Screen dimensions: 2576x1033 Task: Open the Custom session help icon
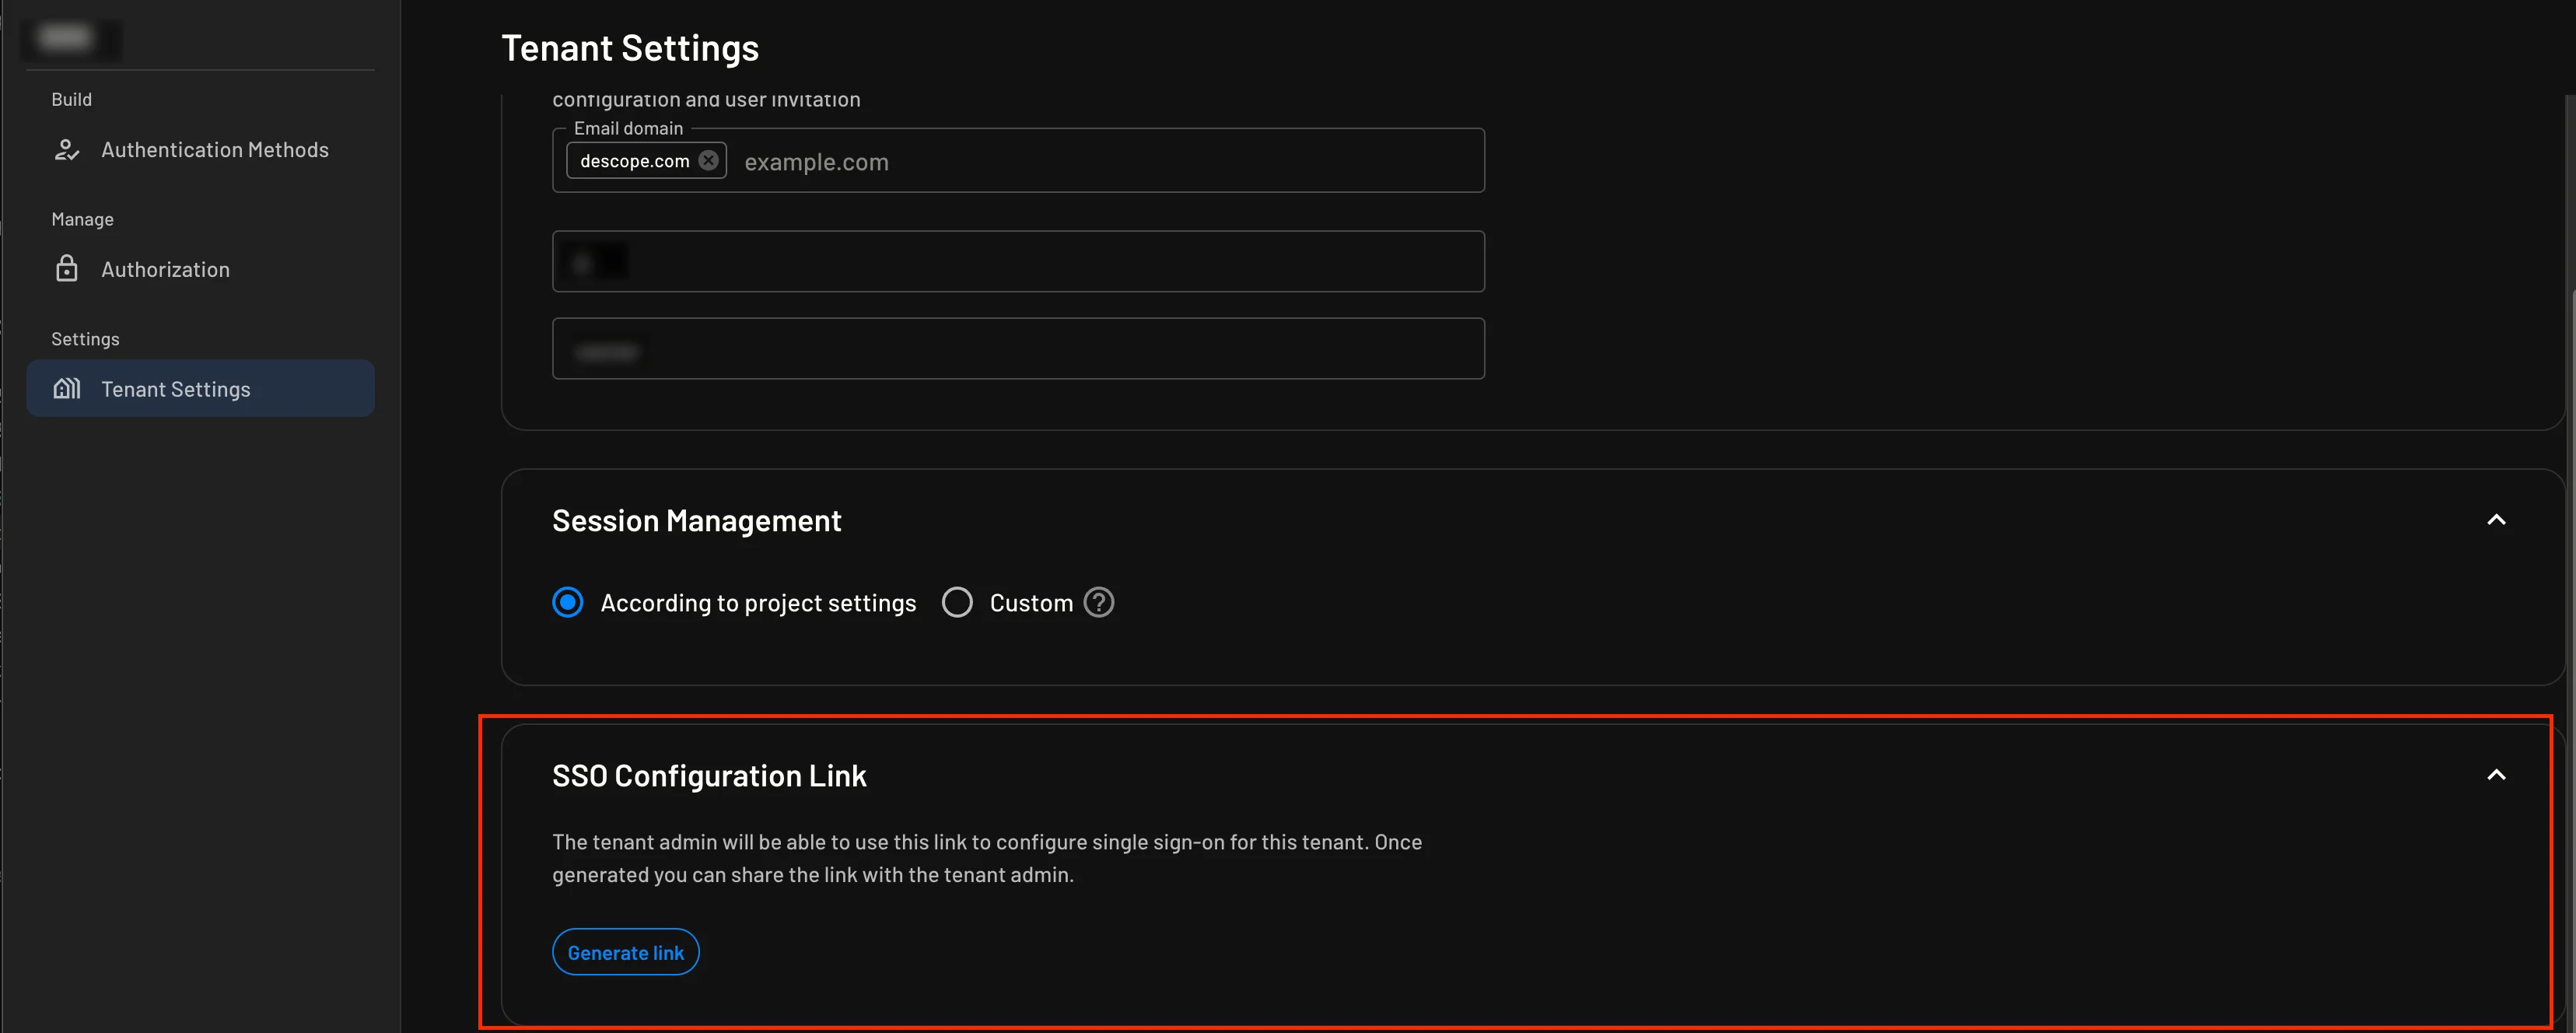[x=1099, y=603]
